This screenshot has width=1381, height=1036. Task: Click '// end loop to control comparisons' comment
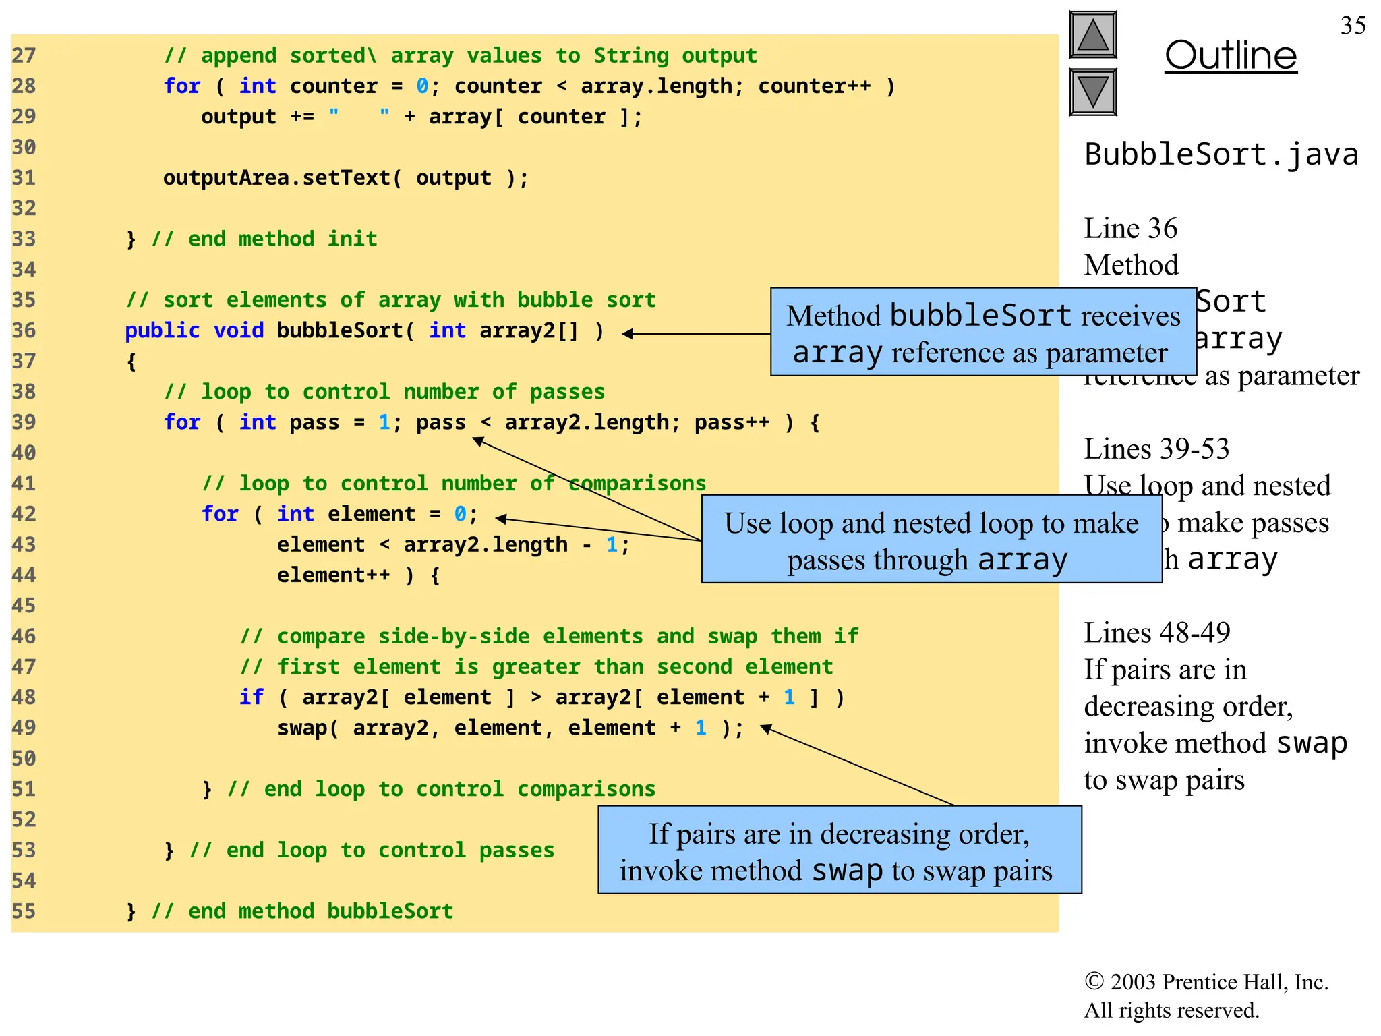[x=442, y=789]
